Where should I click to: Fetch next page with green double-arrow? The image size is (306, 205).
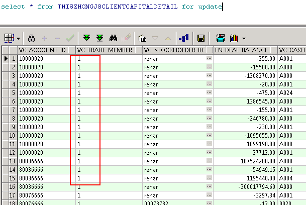(86, 38)
